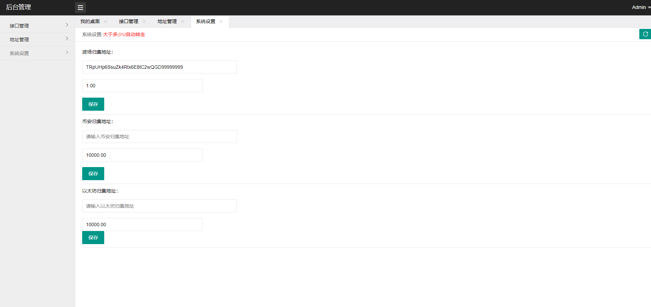Save the 波场归集地址 settings
The height and width of the screenshot is (307, 651).
pyautogui.click(x=93, y=104)
